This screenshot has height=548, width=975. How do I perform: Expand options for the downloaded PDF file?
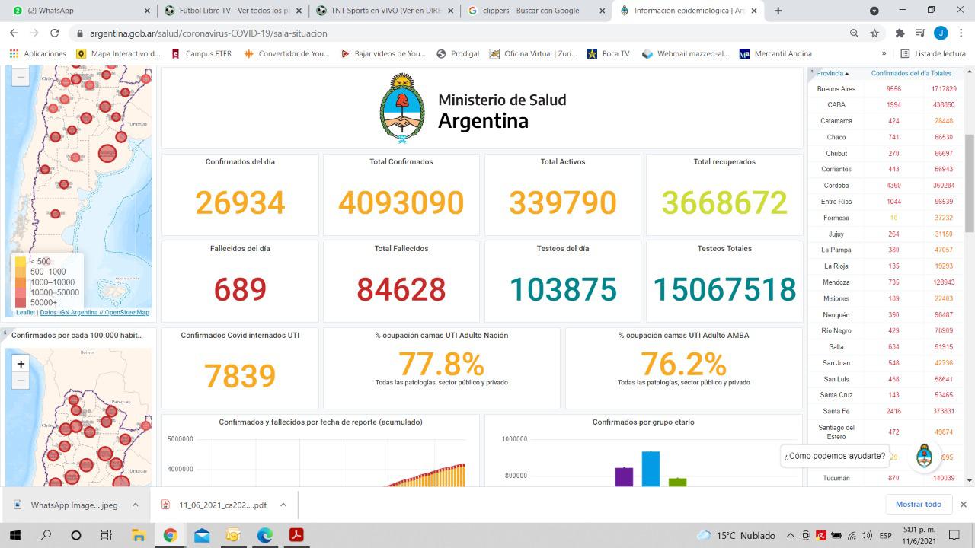tap(283, 505)
